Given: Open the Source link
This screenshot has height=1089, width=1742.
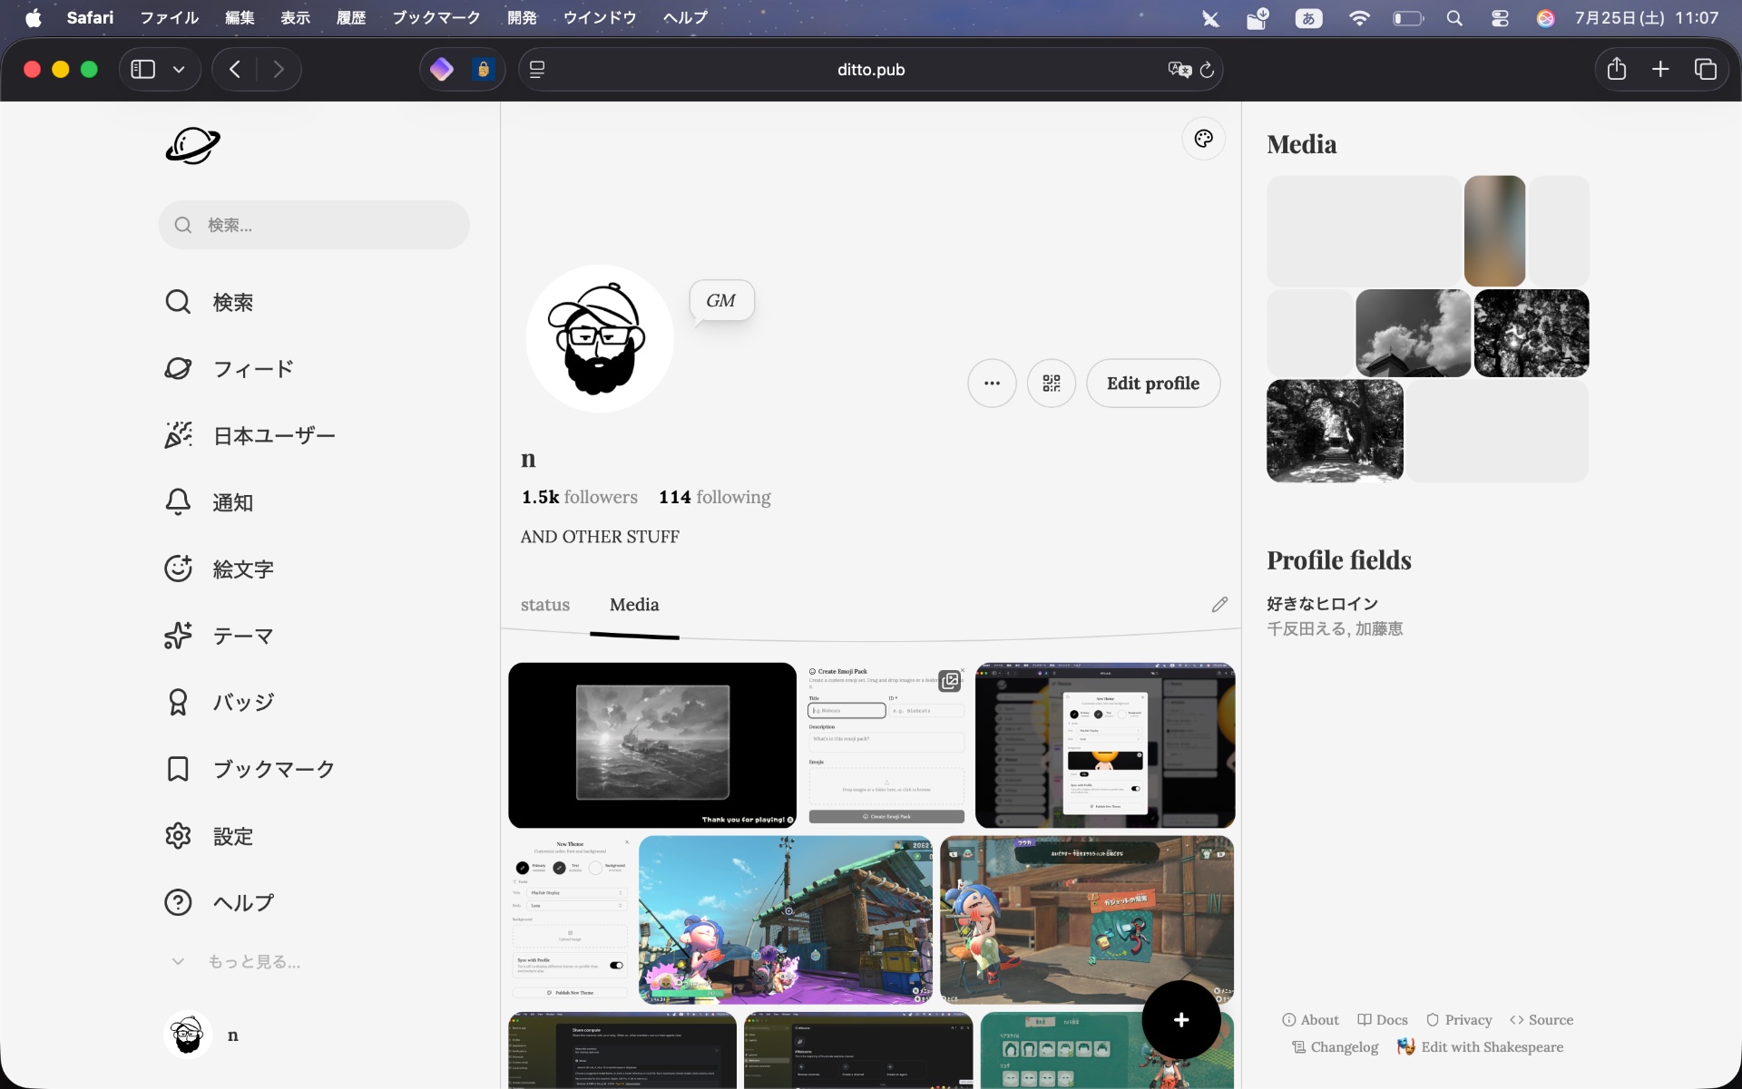Looking at the screenshot, I should point(1541,1020).
